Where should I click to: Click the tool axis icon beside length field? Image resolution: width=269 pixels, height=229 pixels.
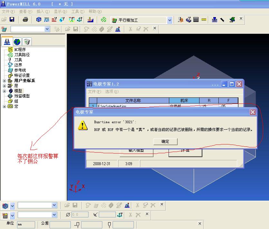click(x=120, y=214)
